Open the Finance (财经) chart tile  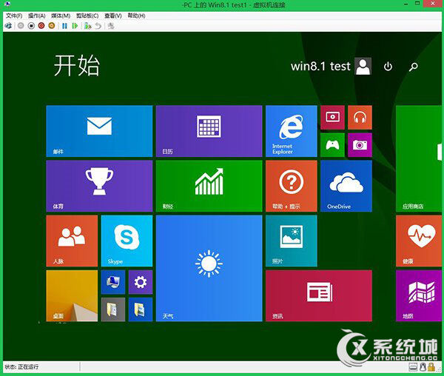(x=209, y=186)
